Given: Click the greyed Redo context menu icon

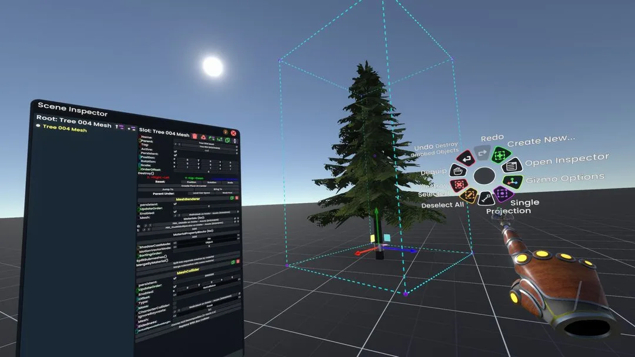Looking at the screenshot, I should [x=482, y=153].
